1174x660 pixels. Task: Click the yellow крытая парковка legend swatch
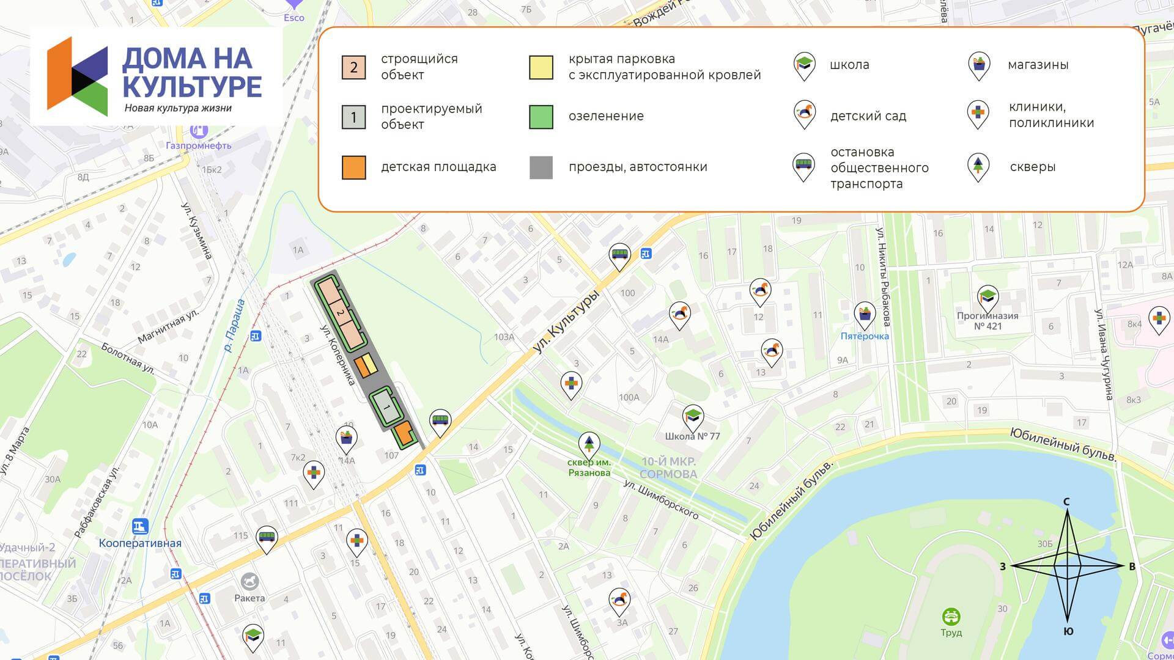click(541, 67)
